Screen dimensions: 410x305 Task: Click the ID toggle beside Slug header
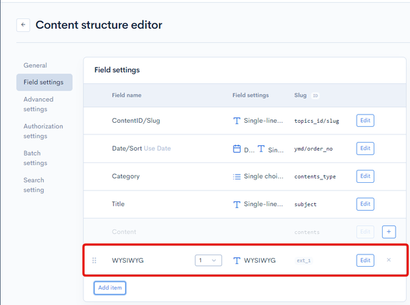coord(315,96)
